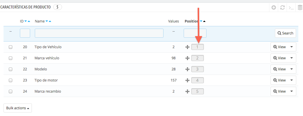Check the box for Tipo de Vehículo
Image resolution: width=303 pixels, height=116 pixels.
11,47
